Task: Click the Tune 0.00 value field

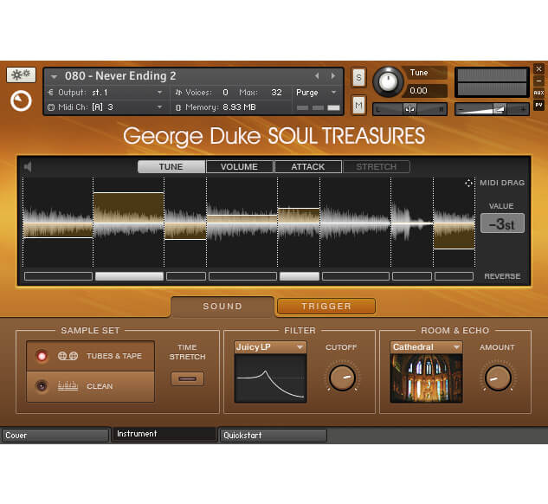Action: [x=427, y=91]
